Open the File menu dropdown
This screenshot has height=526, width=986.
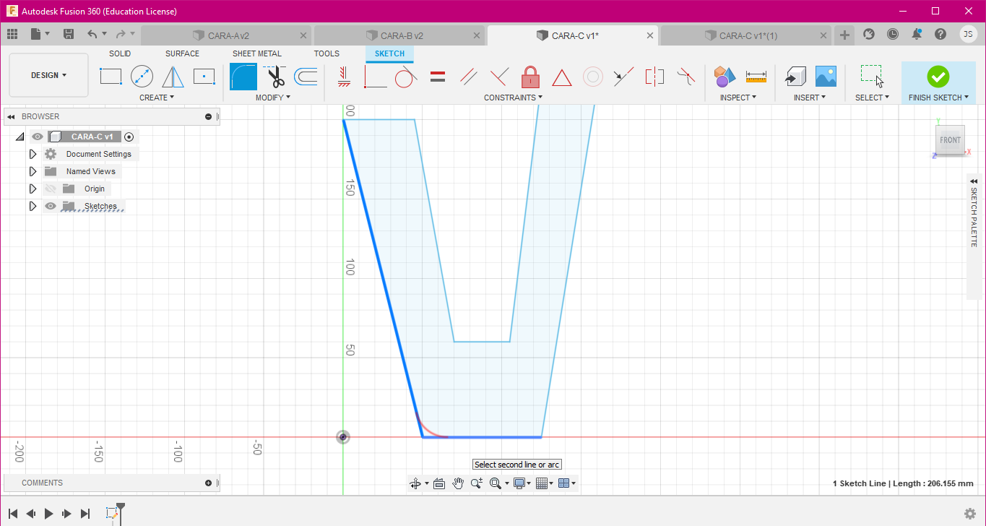40,34
